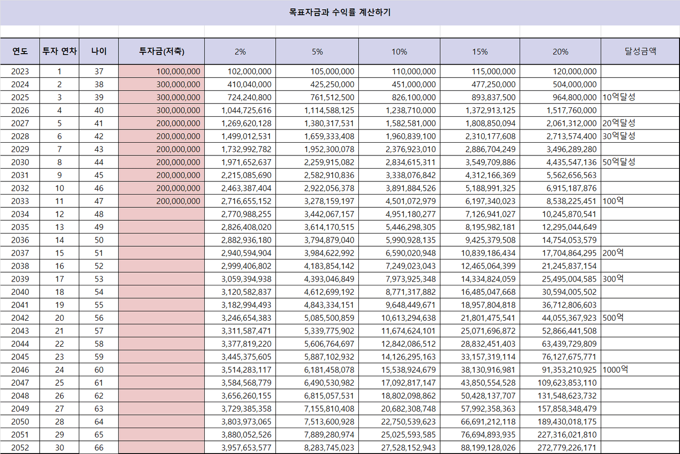Select the 10% header cell
Image resolution: width=680 pixels, height=454 pixels.
(x=399, y=51)
